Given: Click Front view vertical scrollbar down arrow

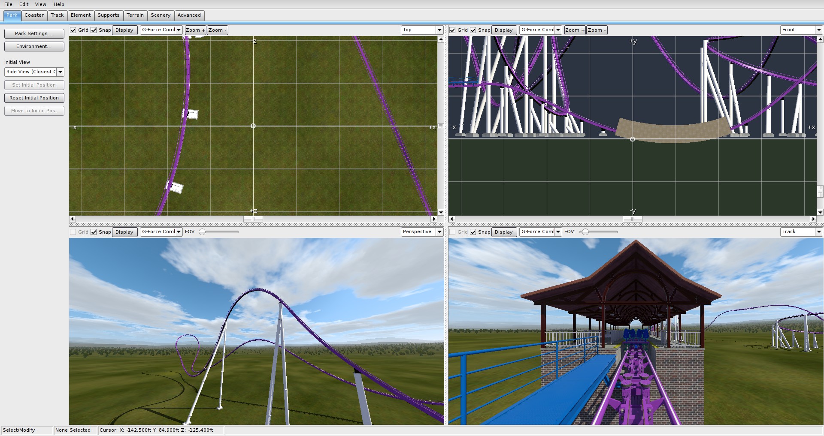Looking at the screenshot, I should (x=820, y=212).
